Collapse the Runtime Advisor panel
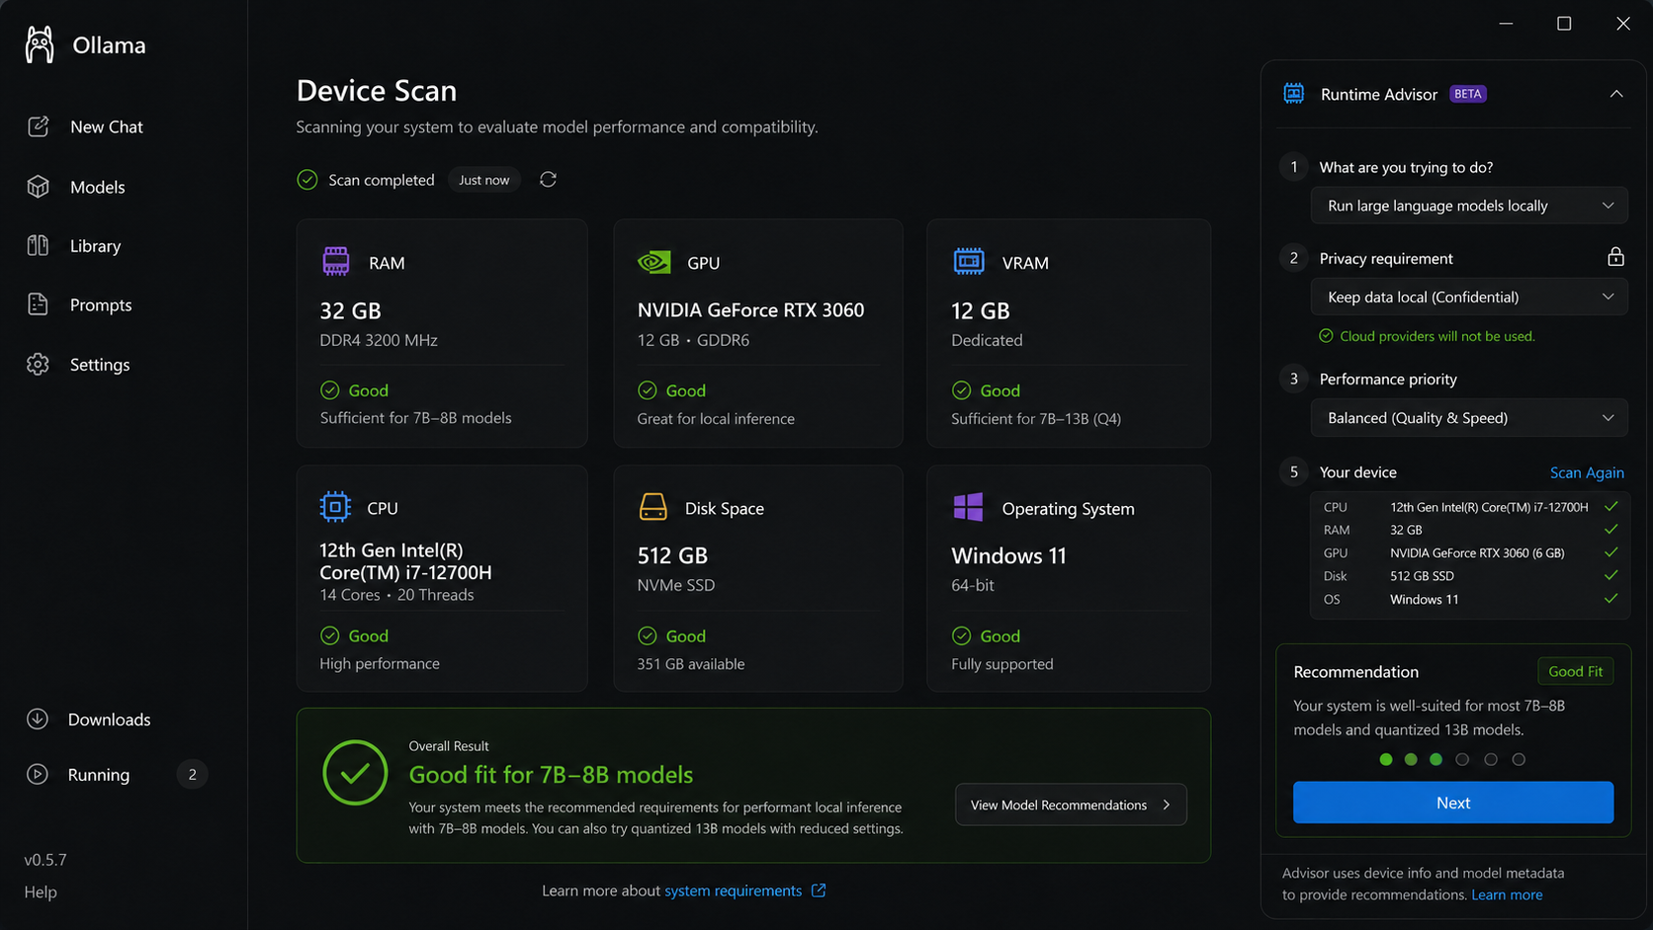Image resolution: width=1653 pixels, height=930 pixels. (1616, 94)
